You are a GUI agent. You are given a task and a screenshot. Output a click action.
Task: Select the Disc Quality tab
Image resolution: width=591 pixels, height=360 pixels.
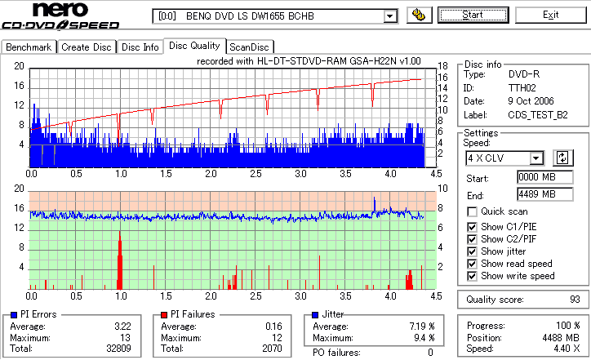pyautogui.click(x=194, y=46)
